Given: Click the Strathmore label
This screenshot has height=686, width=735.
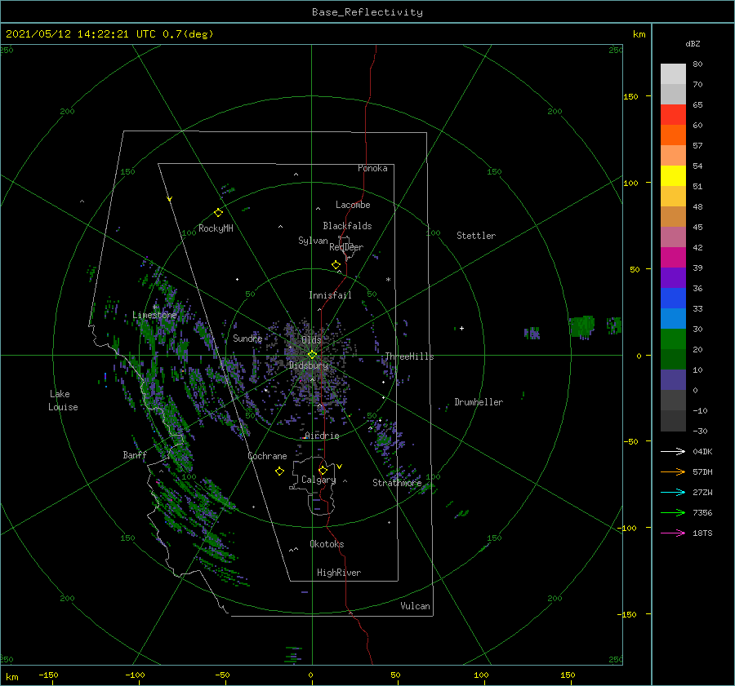Looking at the screenshot, I should [397, 482].
